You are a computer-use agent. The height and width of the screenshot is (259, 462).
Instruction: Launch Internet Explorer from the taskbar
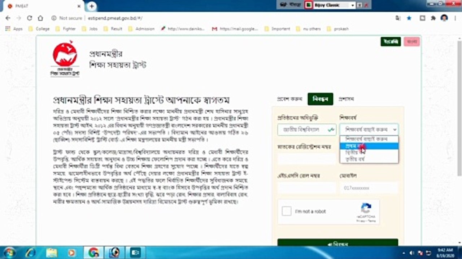[x=31, y=253]
